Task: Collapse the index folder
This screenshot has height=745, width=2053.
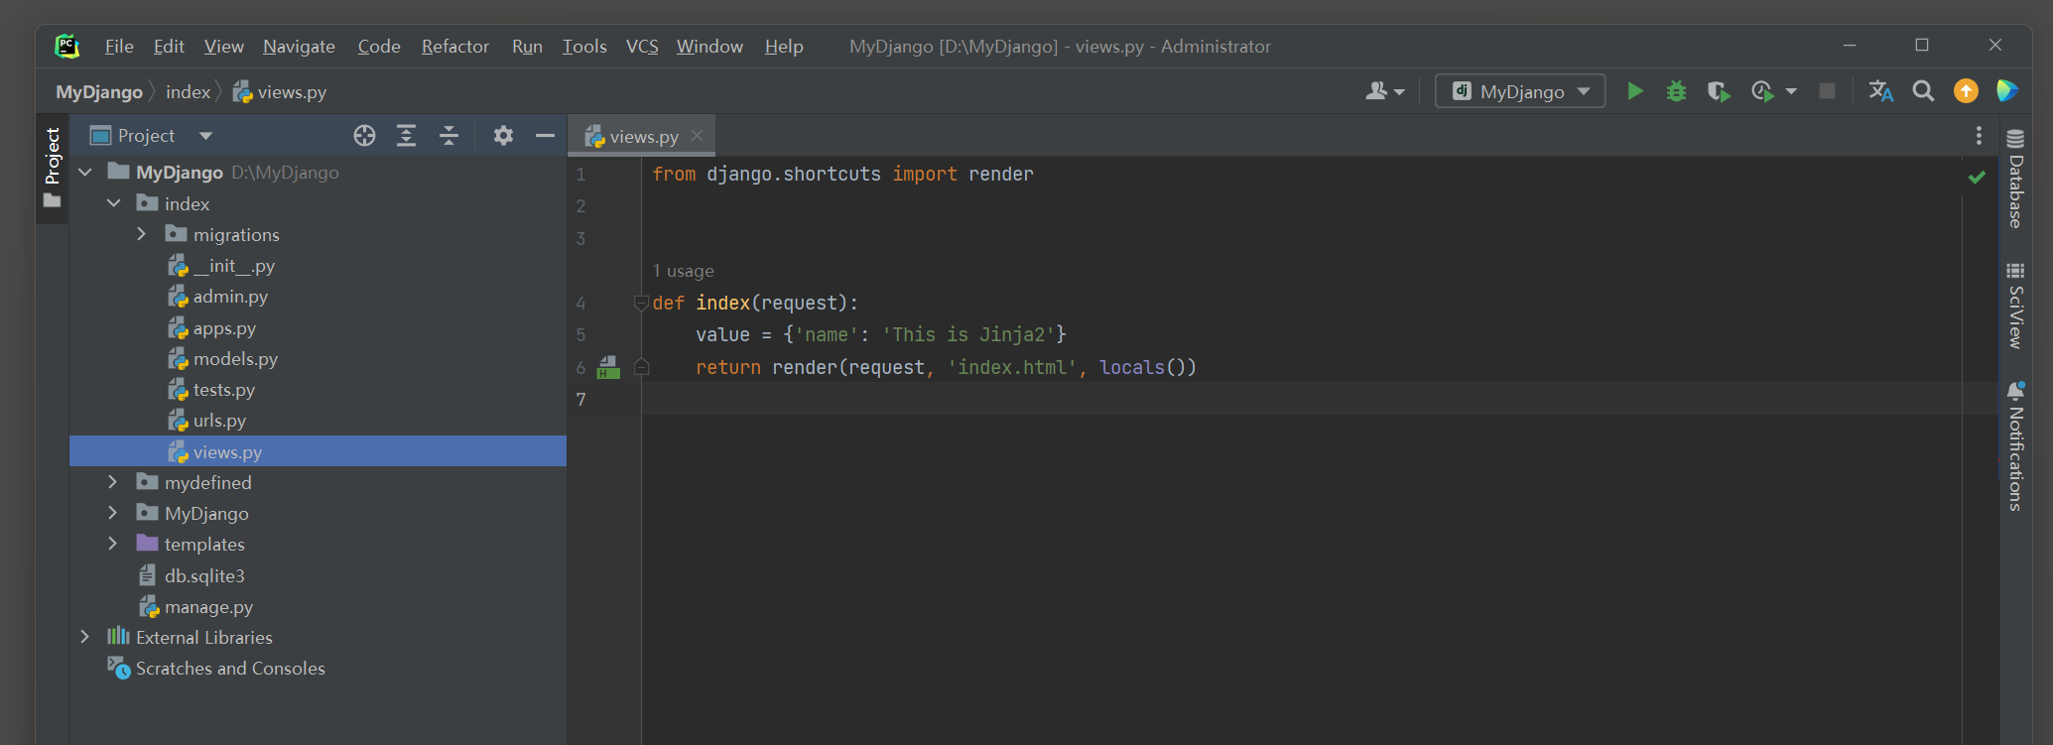Action: tap(114, 203)
